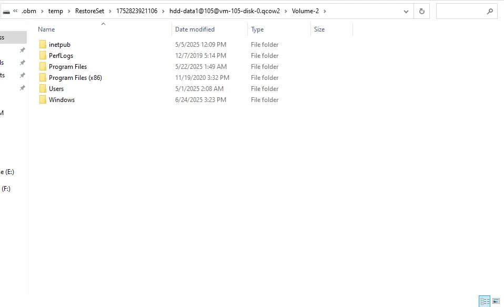Viewport: 504px width, 307px height.
Task: Click the magnifier icon in the search box
Action: [489, 11]
